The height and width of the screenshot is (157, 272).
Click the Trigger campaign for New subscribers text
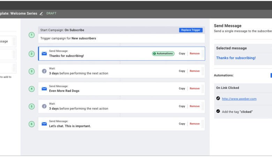(x=68, y=38)
